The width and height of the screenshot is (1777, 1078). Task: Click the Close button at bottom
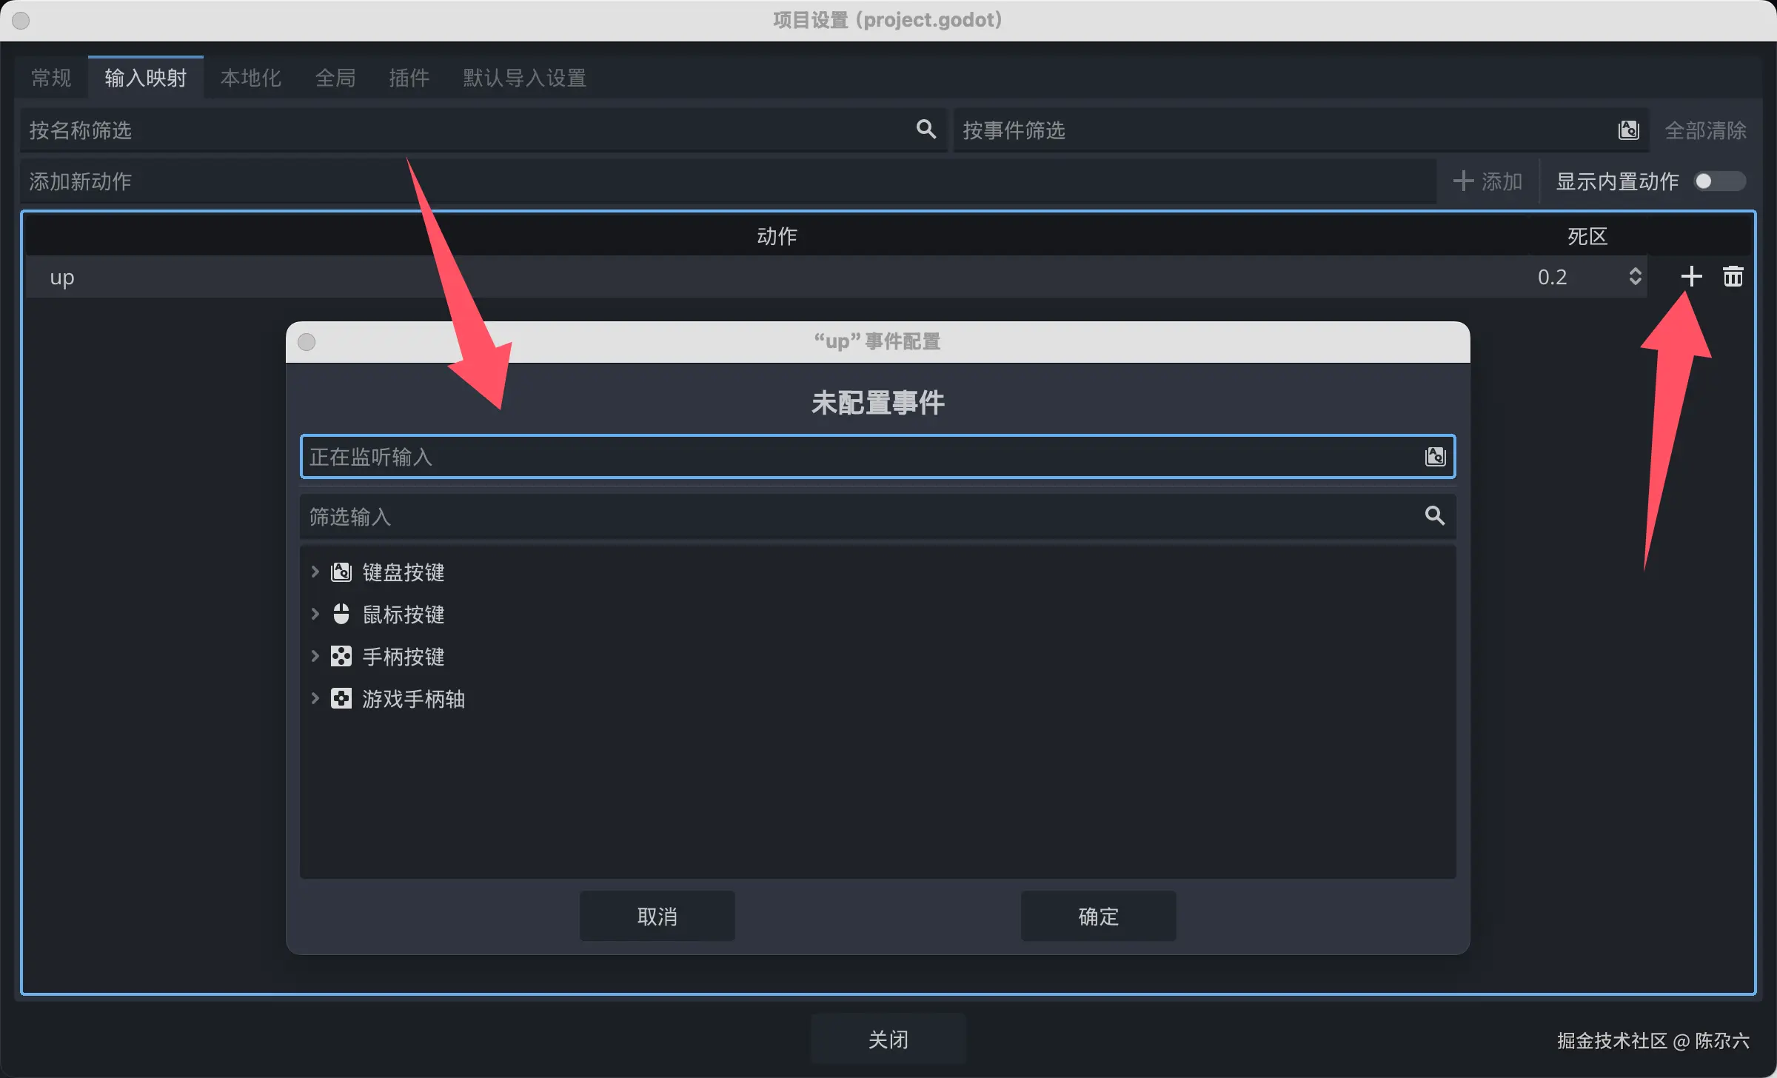(888, 1039)
